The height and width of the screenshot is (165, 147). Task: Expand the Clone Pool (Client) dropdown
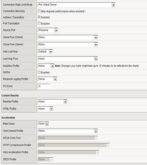click(68, 37)
